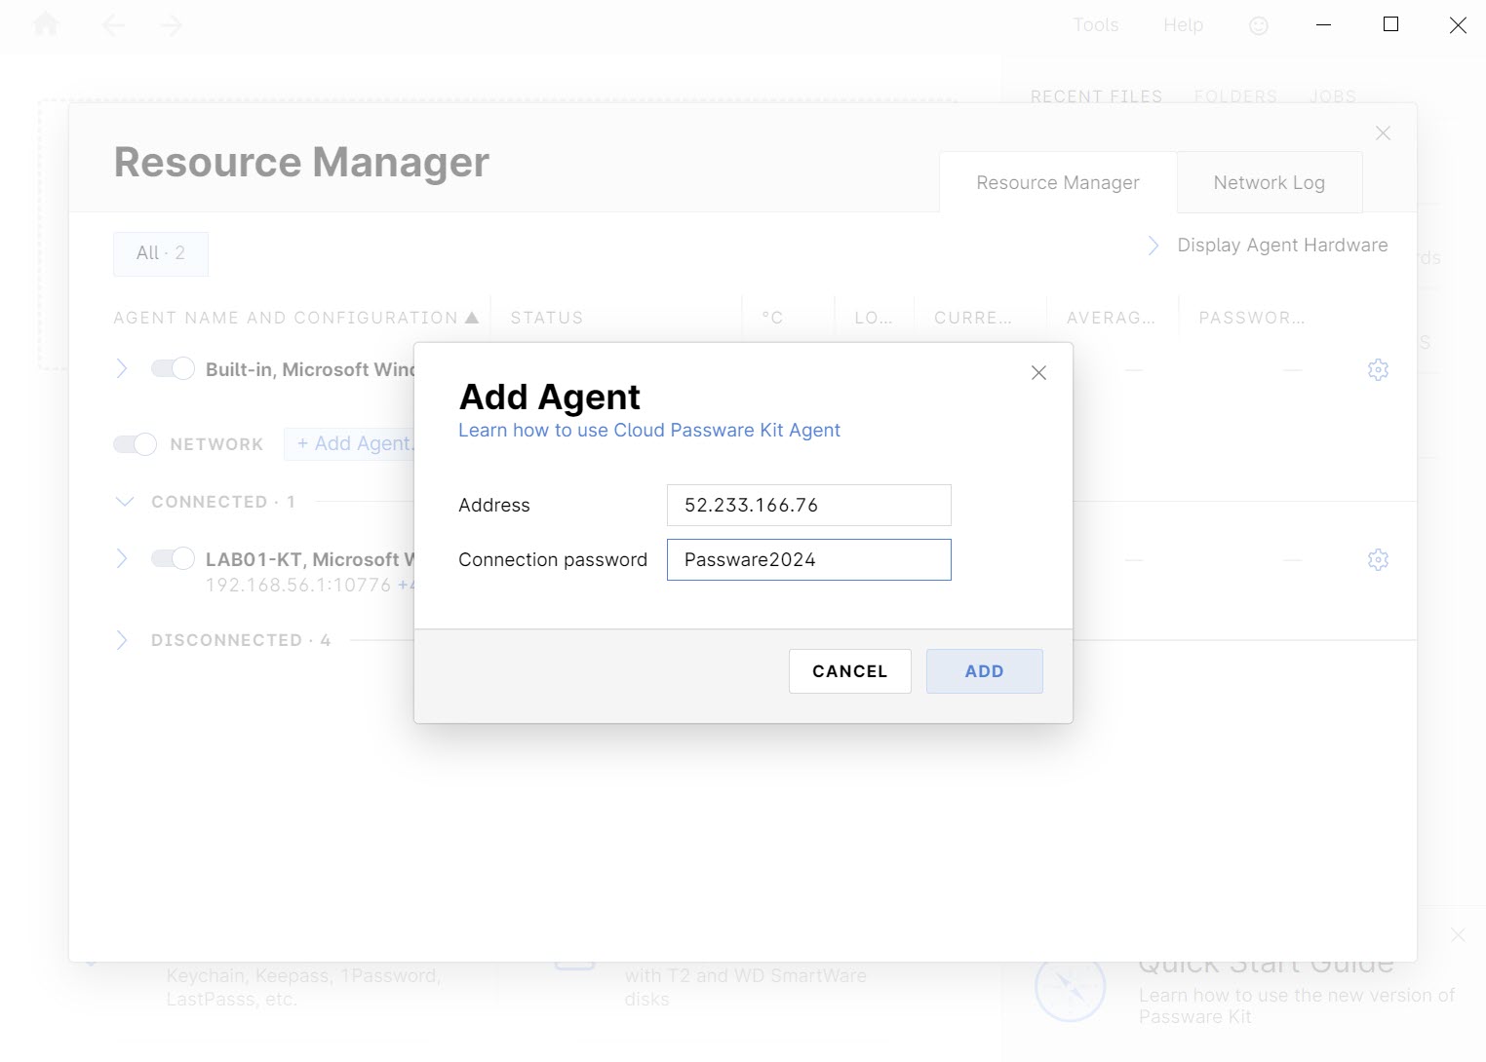Open settings gear for the LAB01-KT agent
Viewport: 1486px width, 1062px height.
tap(1378, 559)
